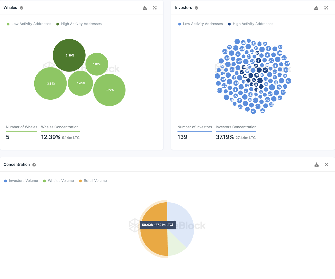Image resolution: width=335 pixels, height=279 pixels.
Task: Toggle Whales High Activity Addresses legend
Action: pos(79,24)
